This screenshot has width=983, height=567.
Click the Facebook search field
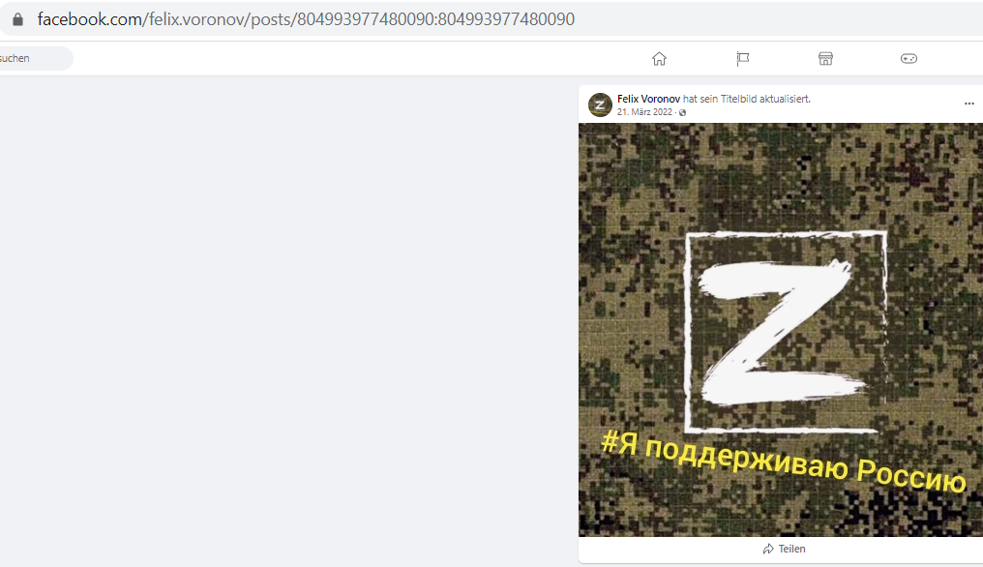(36, 58)
